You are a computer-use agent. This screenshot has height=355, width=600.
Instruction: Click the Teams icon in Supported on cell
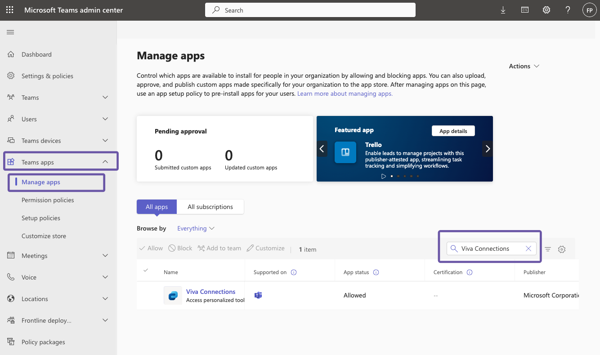pos(258,295)
